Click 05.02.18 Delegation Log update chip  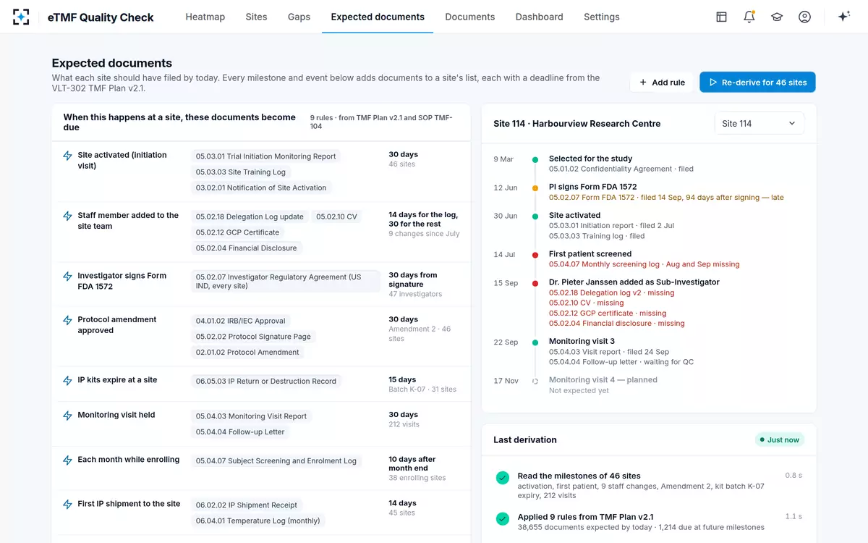coord(250,216)
